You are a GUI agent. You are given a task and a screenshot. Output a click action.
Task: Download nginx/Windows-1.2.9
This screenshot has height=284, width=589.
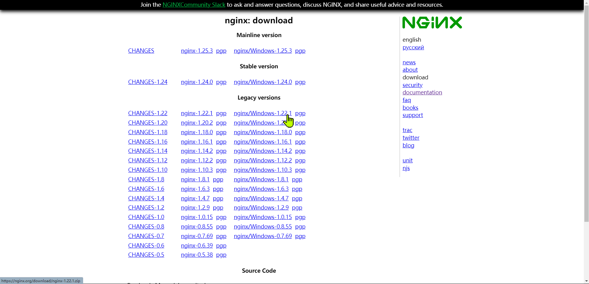click(x=261, y=208)
